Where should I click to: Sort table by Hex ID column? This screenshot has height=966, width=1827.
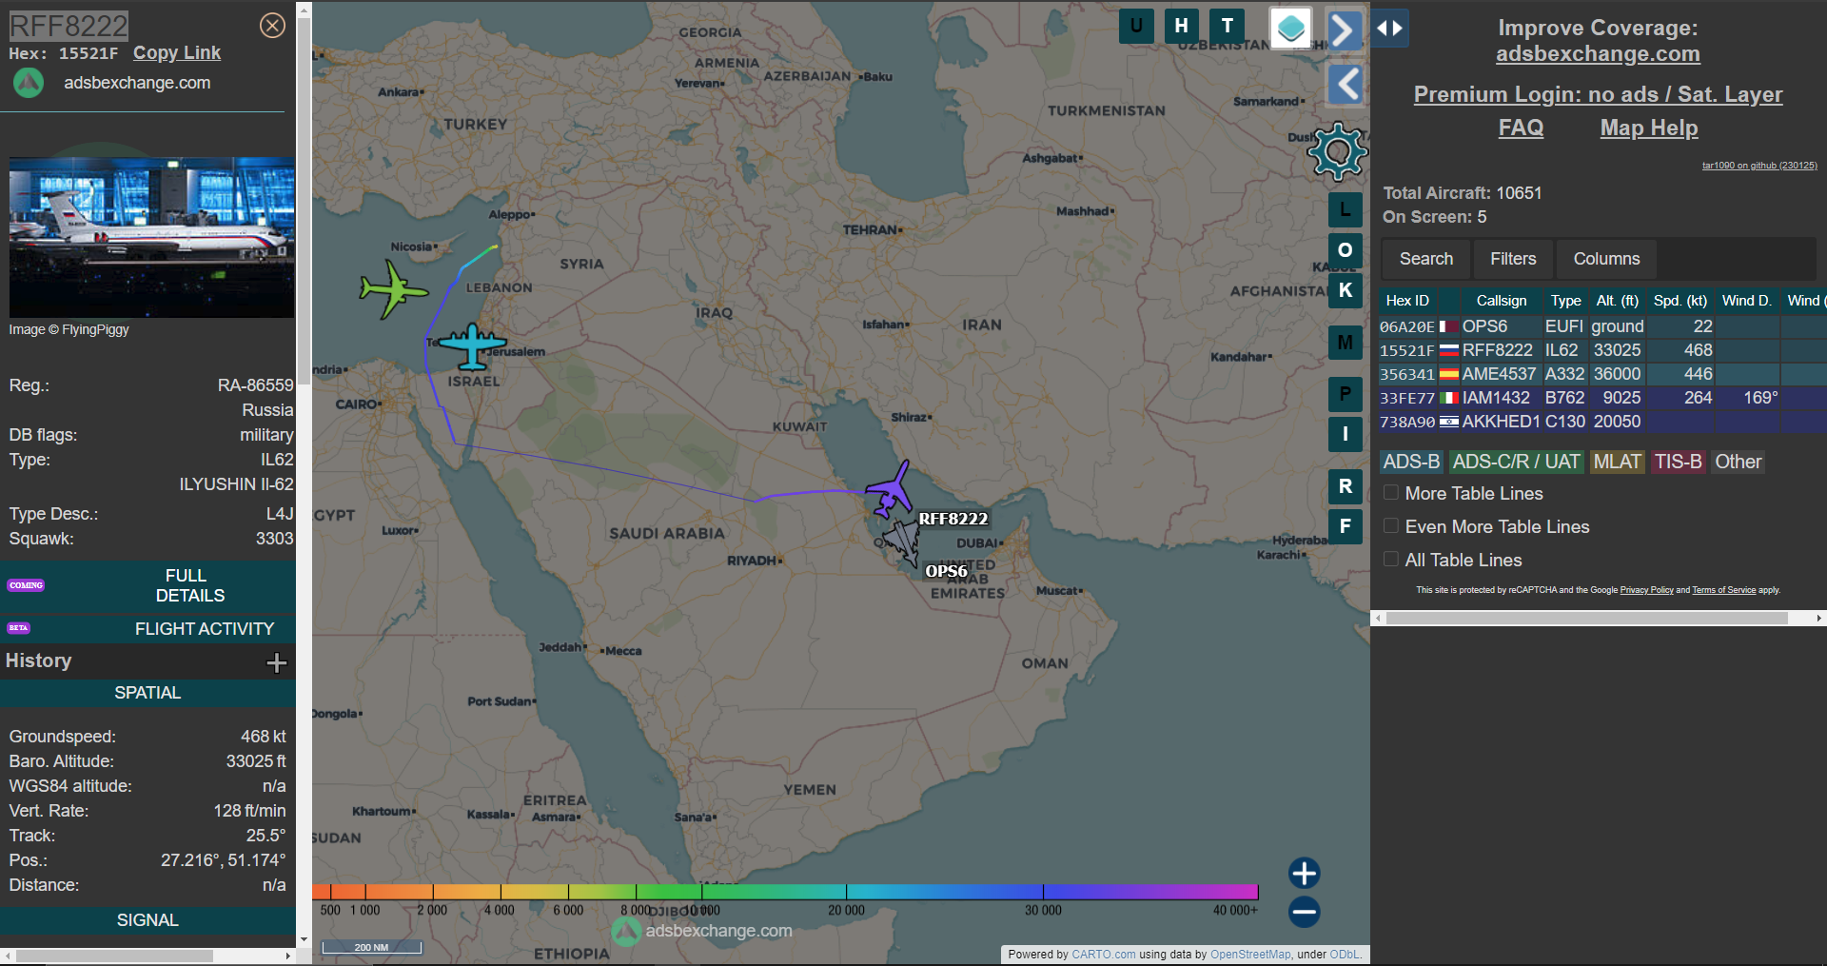[x=1407, y=301]
